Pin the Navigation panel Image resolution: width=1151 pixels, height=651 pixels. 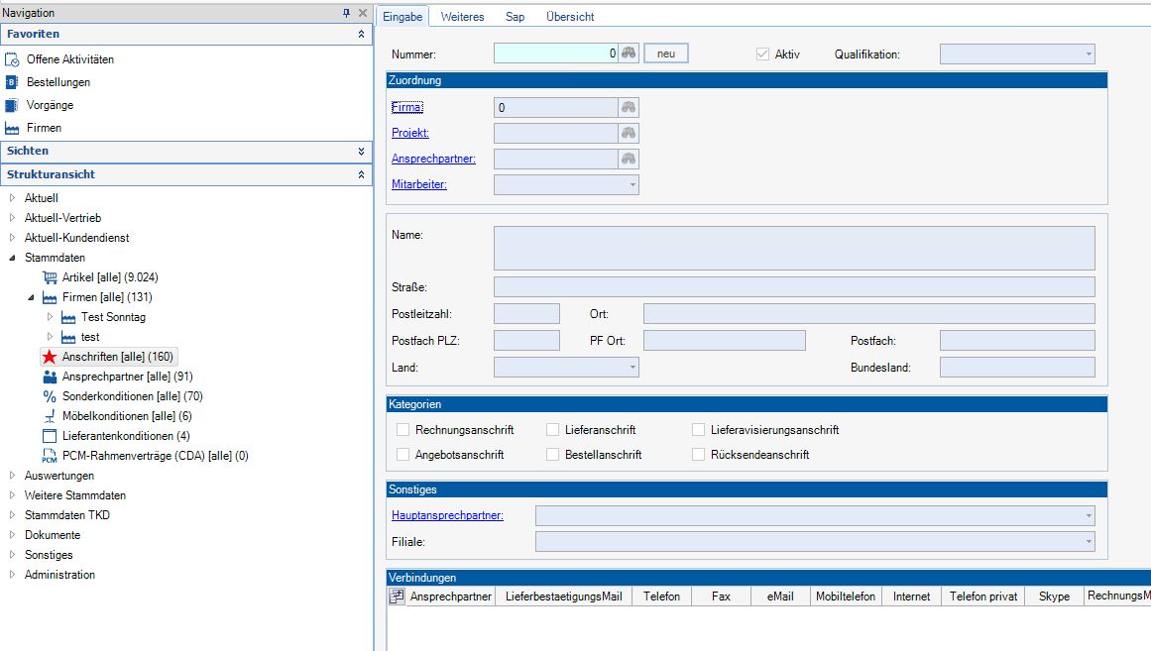click(346, 13)
